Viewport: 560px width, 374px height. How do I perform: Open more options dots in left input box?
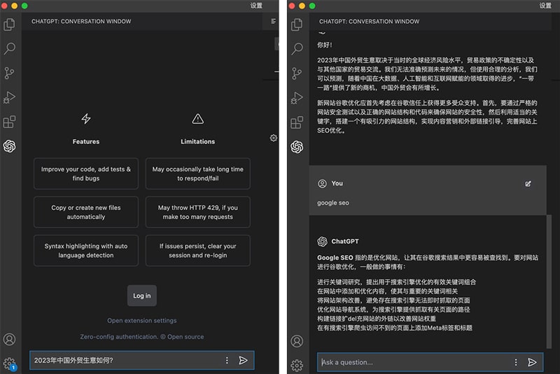(x=227, y=361)
